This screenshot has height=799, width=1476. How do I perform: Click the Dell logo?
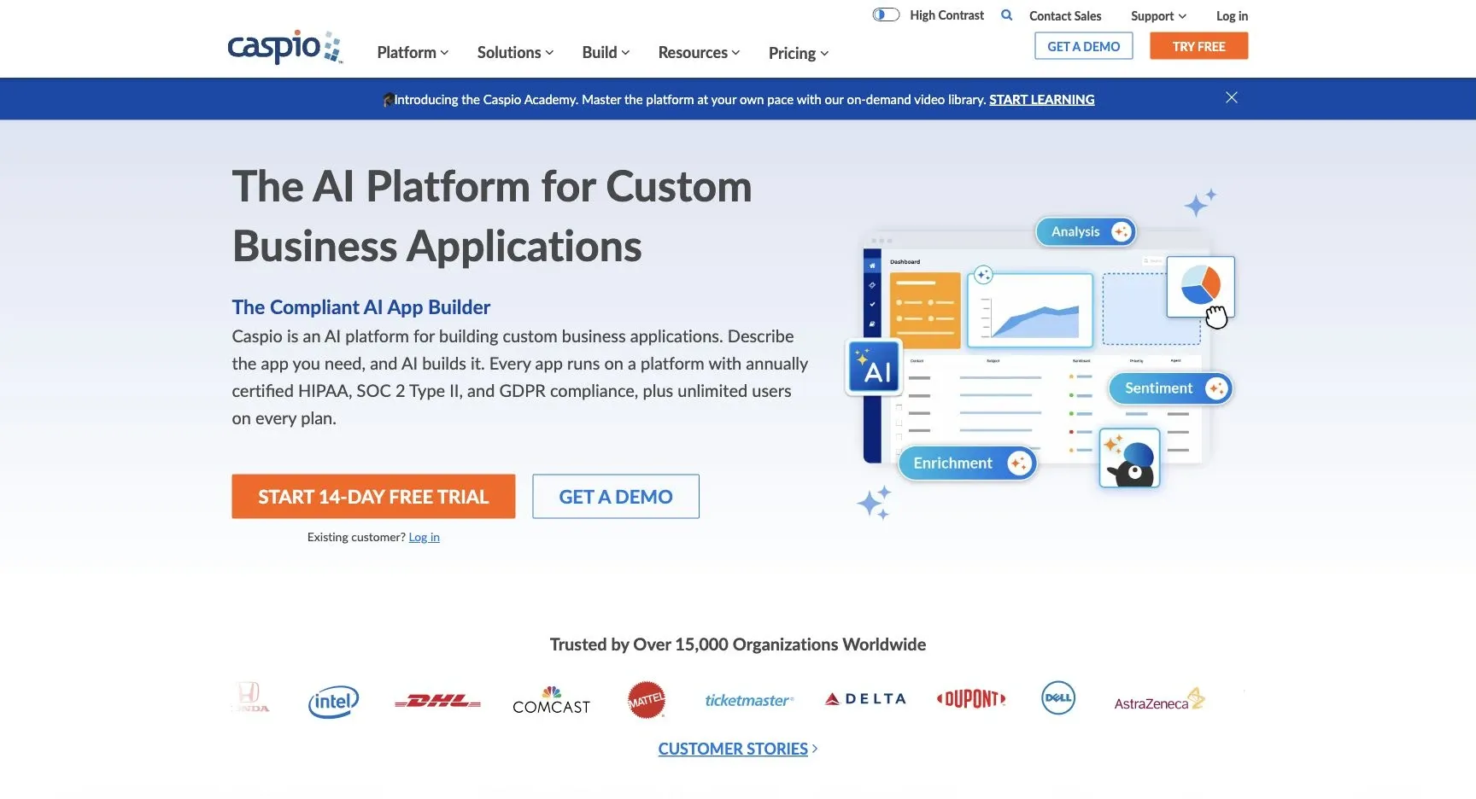[x=1058, y=698]
